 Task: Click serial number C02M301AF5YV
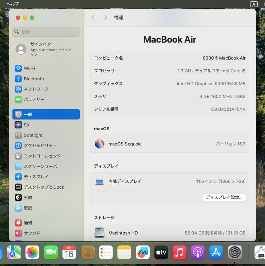tap(228, 109)
